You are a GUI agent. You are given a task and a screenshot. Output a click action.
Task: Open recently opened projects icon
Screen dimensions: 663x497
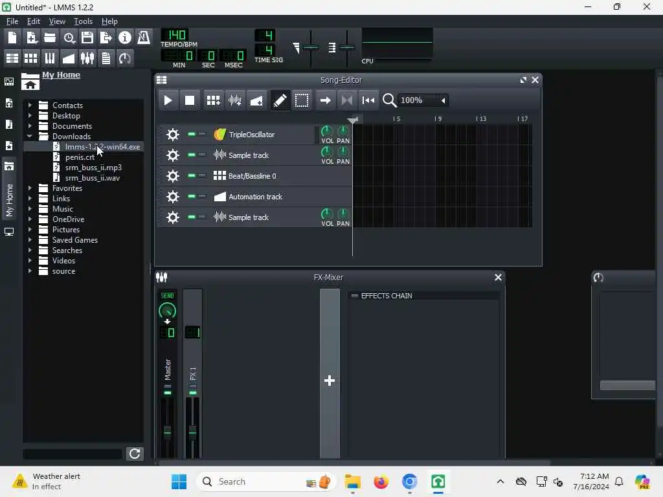[x=69, y=38]
